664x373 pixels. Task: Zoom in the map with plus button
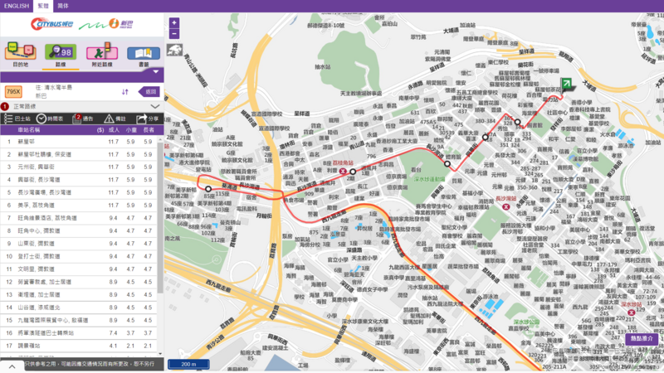[x=174, y=23]
